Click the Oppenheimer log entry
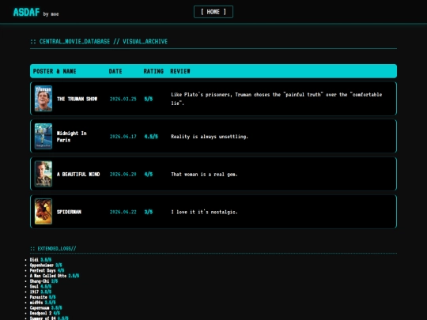The image size is (427, 320). point(46,265)
